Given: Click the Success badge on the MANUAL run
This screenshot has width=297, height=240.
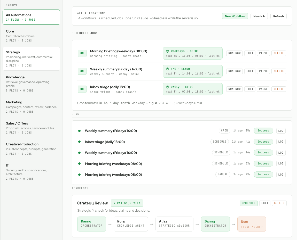Looking at the screenshot, I should 263,175.
